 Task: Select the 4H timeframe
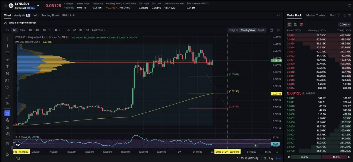pyautogui.click(x=37, y=30)
